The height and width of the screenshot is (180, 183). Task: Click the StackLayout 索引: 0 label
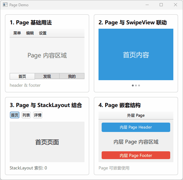(x=28, y=168)
